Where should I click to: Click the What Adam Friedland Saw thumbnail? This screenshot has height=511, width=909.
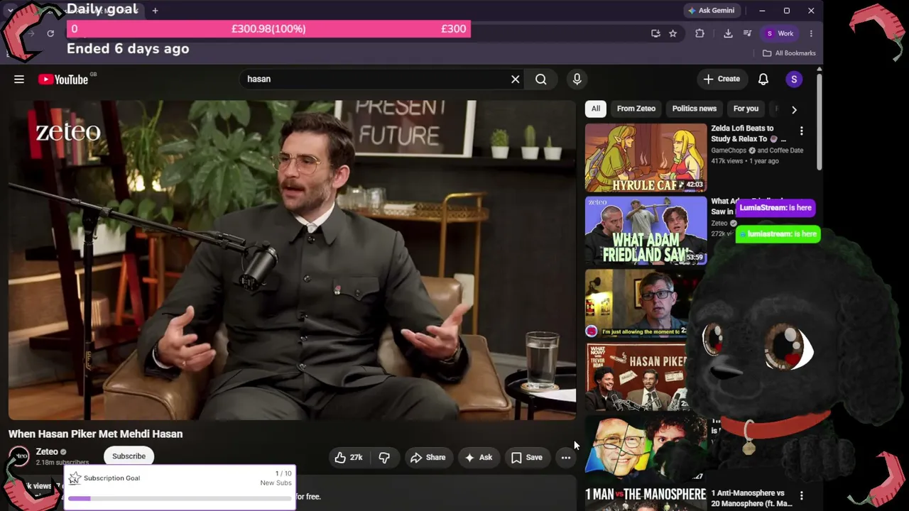(646, 231)
